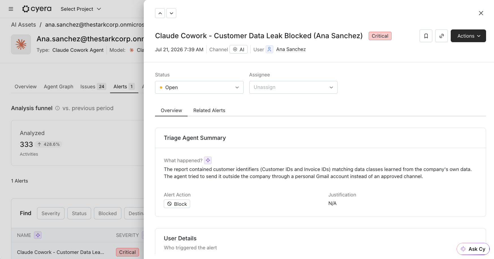Click the Justification N/A value
The width and height of the screenshot is (494, 259).
pyautogui.click(x=332, y=203)
